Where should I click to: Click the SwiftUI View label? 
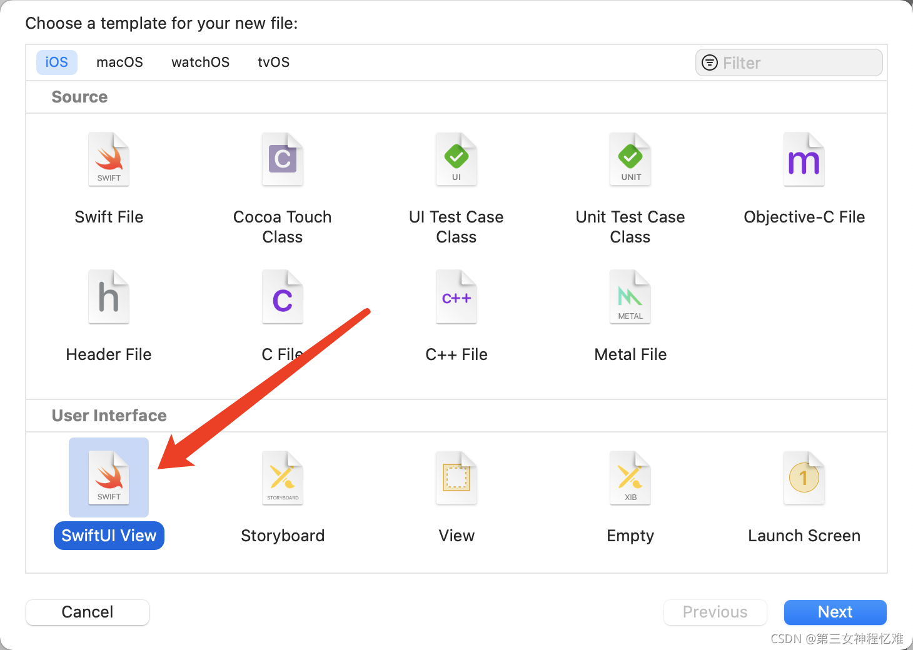[109, 536]
